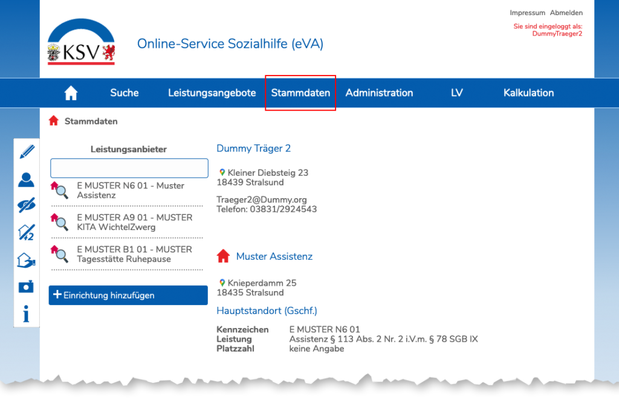619x398 pixels.
Task: Open the Kalkulation menu item
Action: [x=528, y=93]
